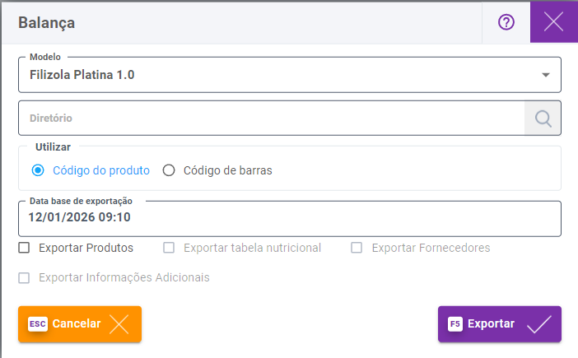Tick the Exportar tabela nutricional checkbox
The height and width of the screenshot is (358, 578).
click(169, 248)
